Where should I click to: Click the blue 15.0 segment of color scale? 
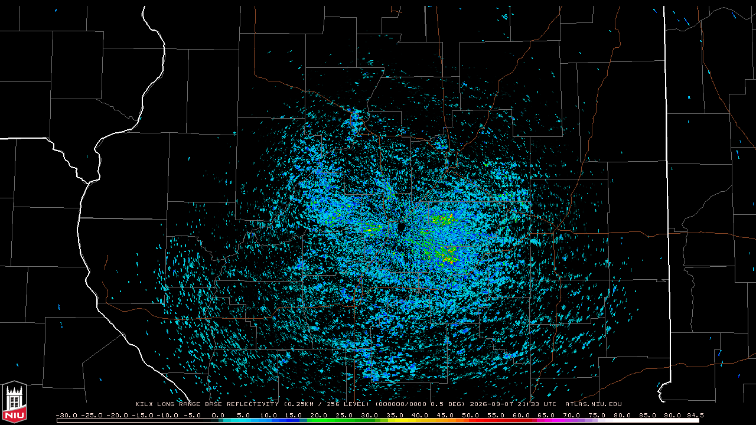(295, 420)
